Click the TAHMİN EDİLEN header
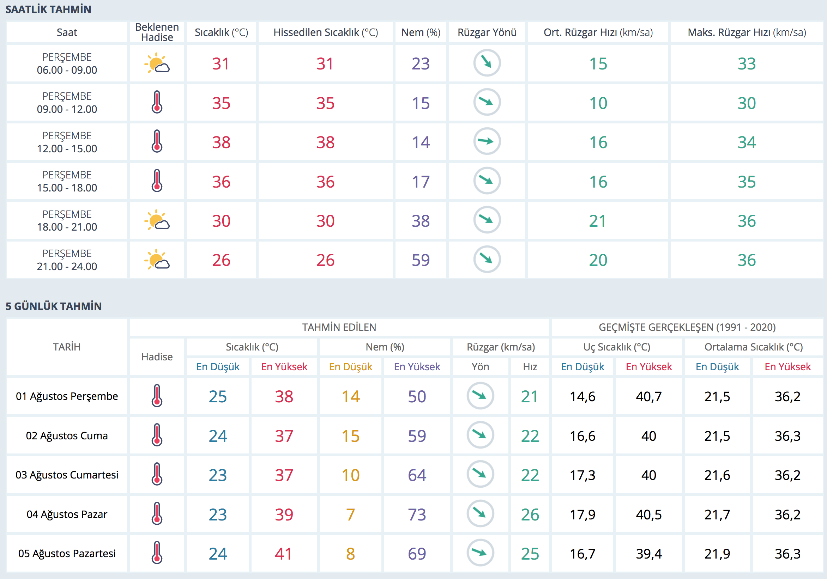This screenshot has height=579, width=827. 339,327
